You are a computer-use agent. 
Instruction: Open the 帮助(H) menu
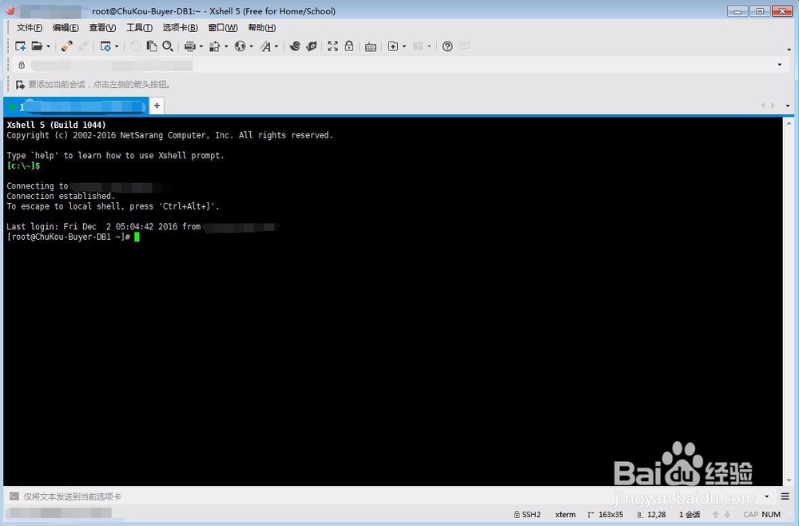tap(262, 27)
